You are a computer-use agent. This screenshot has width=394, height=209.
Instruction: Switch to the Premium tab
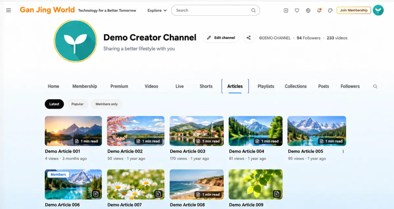[x=119, y=86]
